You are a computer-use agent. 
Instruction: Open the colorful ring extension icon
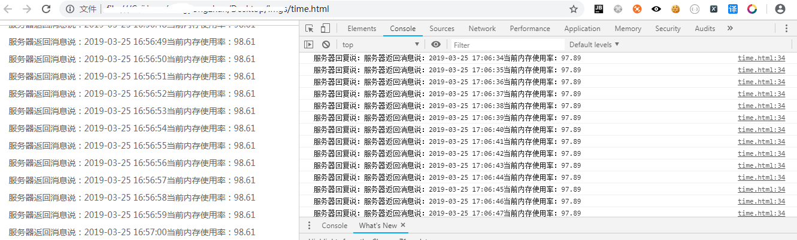coord(752,9)
